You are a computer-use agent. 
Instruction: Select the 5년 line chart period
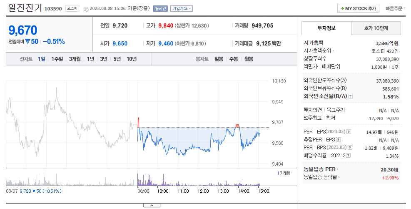tap(117, 59)
